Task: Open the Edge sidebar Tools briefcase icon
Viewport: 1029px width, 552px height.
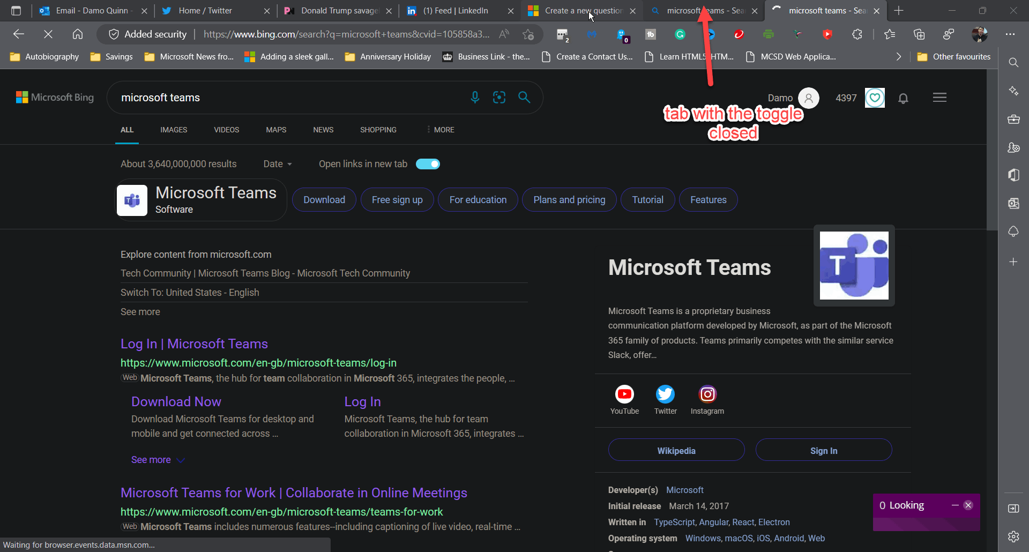Action: coord(1013,119)
